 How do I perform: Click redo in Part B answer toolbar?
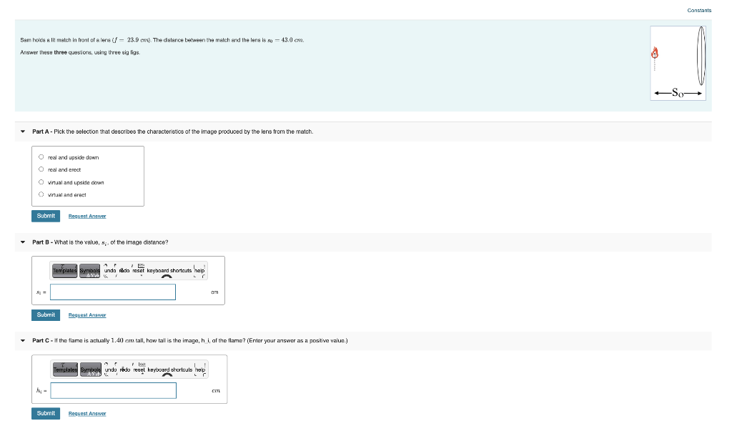click(x=124, y=271)
